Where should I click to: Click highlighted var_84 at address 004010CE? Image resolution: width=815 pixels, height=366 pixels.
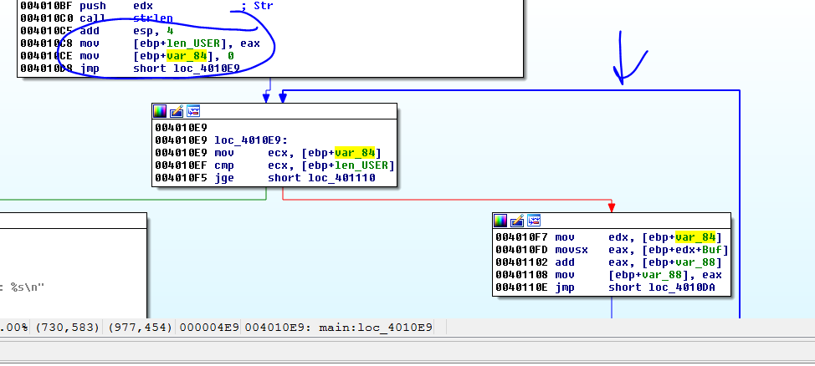(187, 55)
